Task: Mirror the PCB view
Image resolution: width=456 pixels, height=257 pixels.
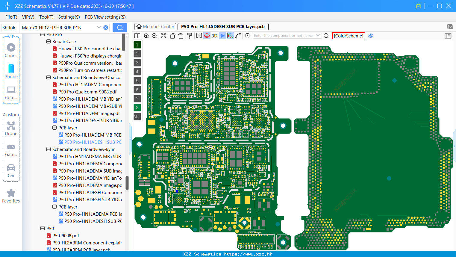Action: 199,36
